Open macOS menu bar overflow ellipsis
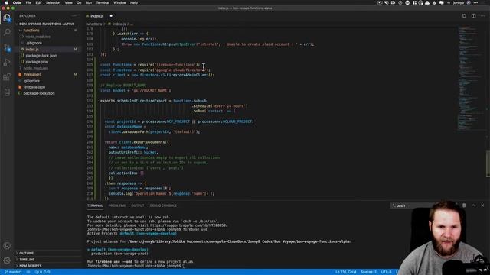Image resolution: width=490 pixels, height=275 pixels. pos(475,2)
